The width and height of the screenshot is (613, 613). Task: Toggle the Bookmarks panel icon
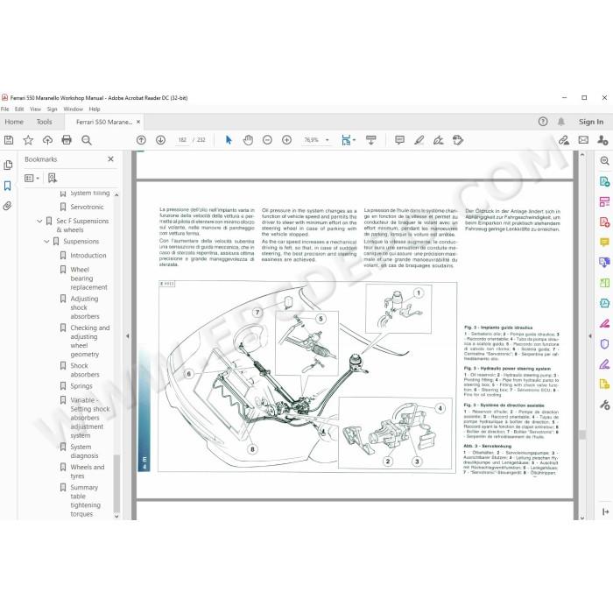pos(7,186)
